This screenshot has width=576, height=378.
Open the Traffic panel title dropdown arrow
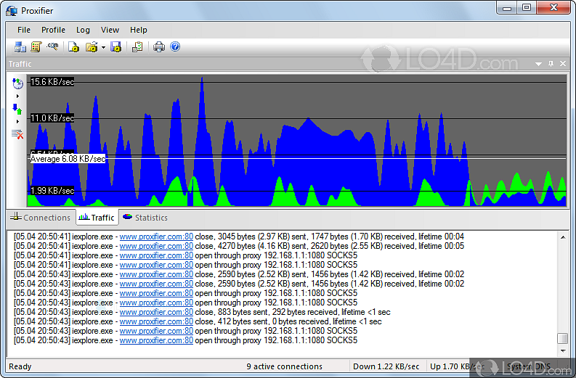pyautogui.click(x=538, y=64)
